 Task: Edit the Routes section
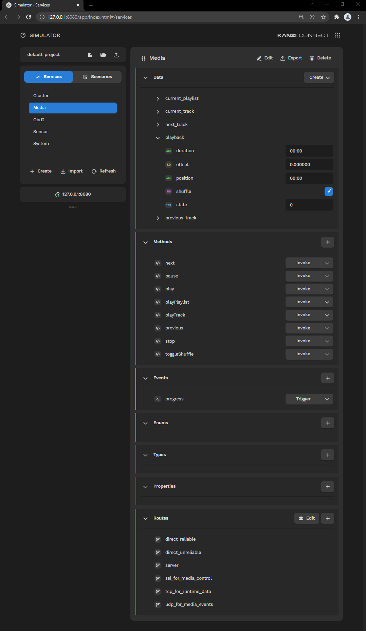tap(307, 518)
